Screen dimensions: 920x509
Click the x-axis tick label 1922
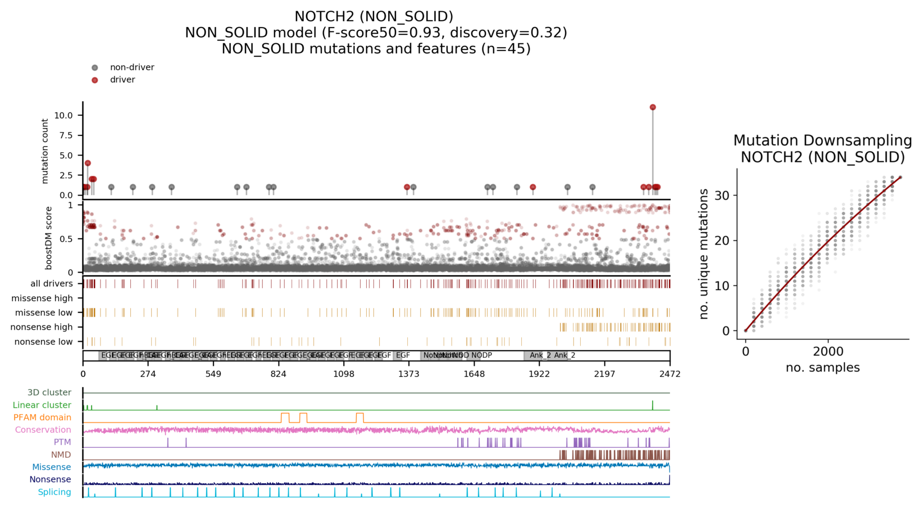point(539,374)
